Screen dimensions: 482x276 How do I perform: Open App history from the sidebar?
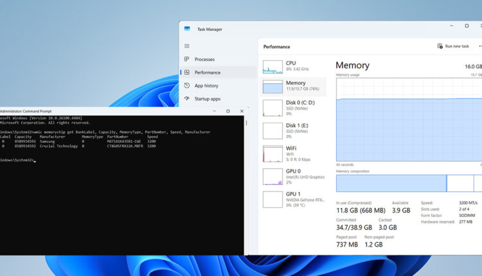click(206, 85)
